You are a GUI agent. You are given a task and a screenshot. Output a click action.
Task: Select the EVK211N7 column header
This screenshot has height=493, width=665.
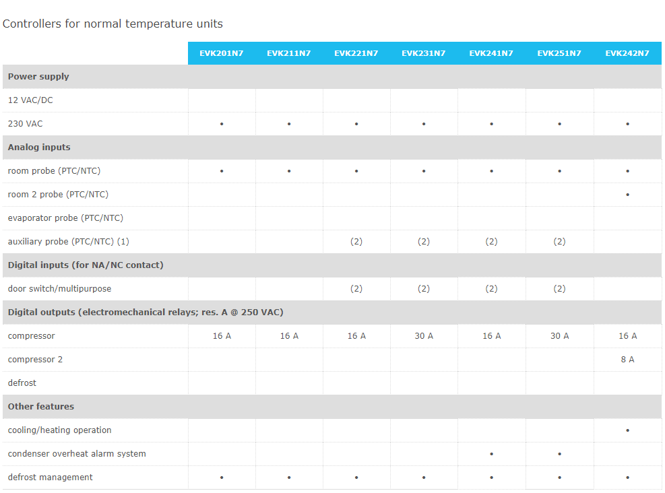(x=289, y=53)
